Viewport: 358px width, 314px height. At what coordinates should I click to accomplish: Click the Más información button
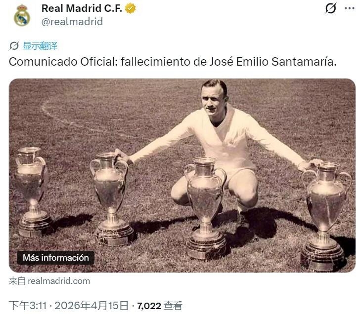pos(56,258)
